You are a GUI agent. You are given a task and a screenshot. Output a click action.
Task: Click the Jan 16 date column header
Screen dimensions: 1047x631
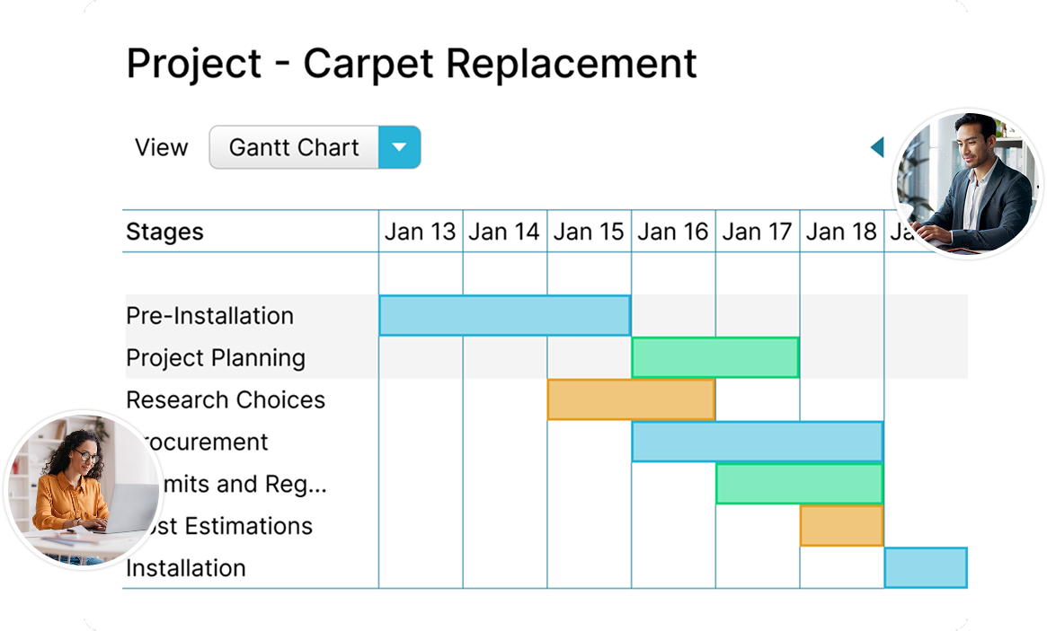[672, 232]
